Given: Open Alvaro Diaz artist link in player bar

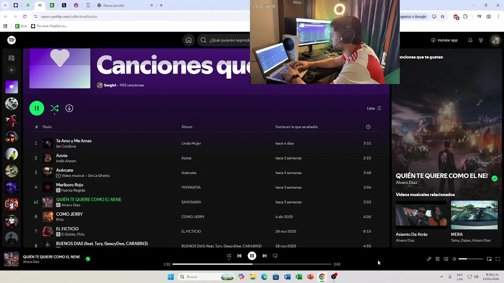Looking at the screenshot, I should pyautogui.click(x=31, y=262).
